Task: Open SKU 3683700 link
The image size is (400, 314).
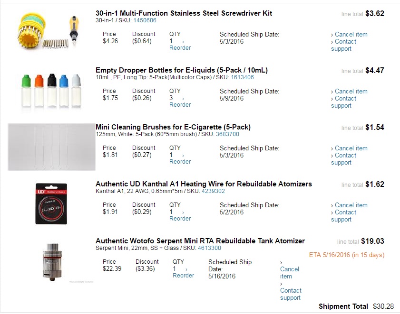Action: (x=227, y=134)
